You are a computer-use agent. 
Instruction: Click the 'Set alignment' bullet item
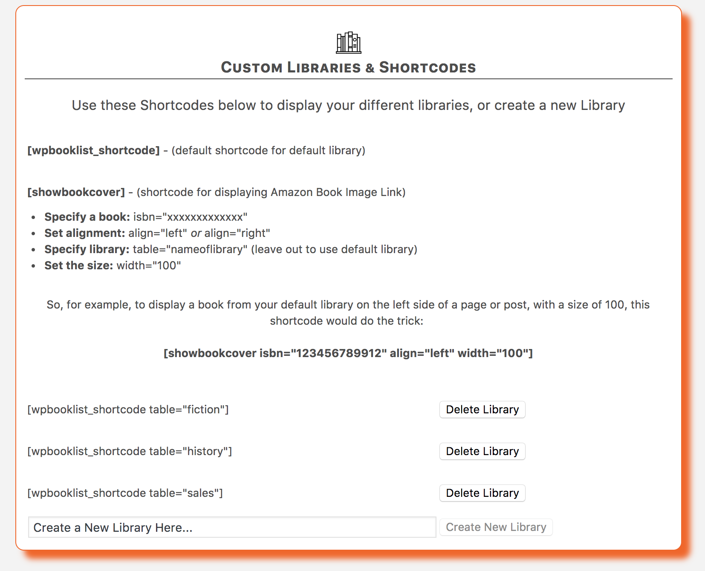click(157, 233)
